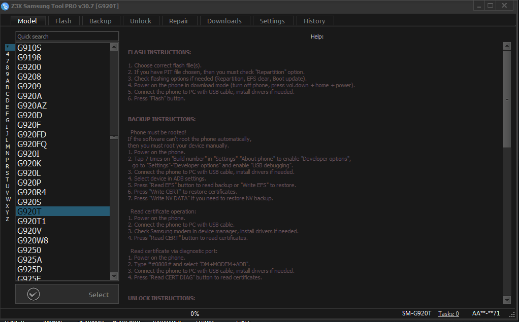Click the model list scrollbar thumb
This screenshot has width=519, height=322.
(x=114, y=137)
